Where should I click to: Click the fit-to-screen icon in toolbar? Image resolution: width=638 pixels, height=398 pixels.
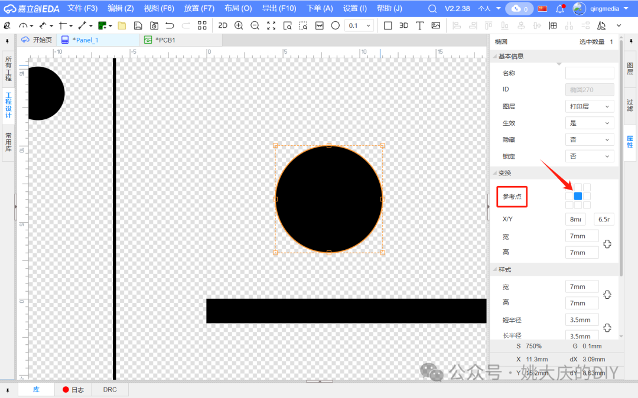click(271, 25)
